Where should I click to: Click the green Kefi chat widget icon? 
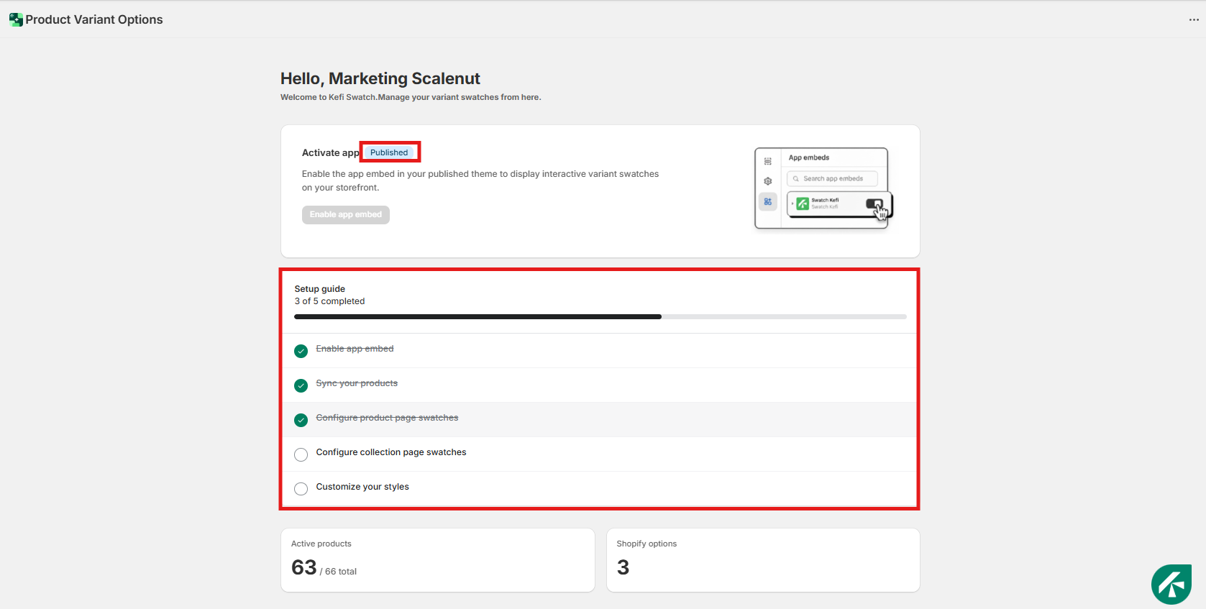pos(1171,585)
